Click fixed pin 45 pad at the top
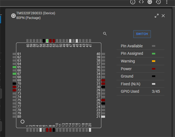Image resolution: width=175 pixels, height=137 pixels. tap(77, 41)
